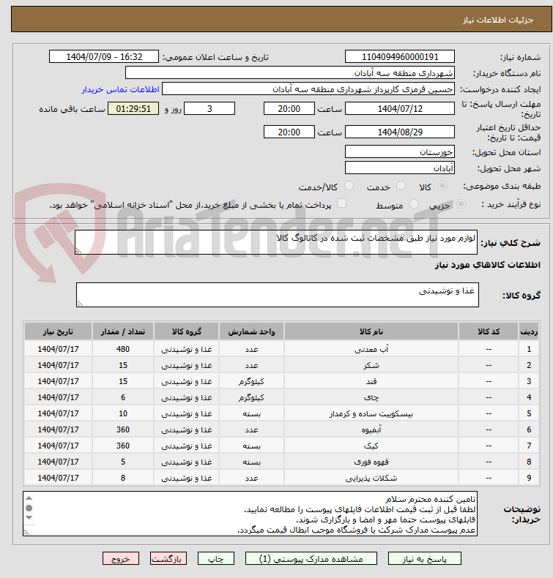Click the 20:00 deadline time field
The height and width of the screenshot is (578, 553).
[289, 109]
